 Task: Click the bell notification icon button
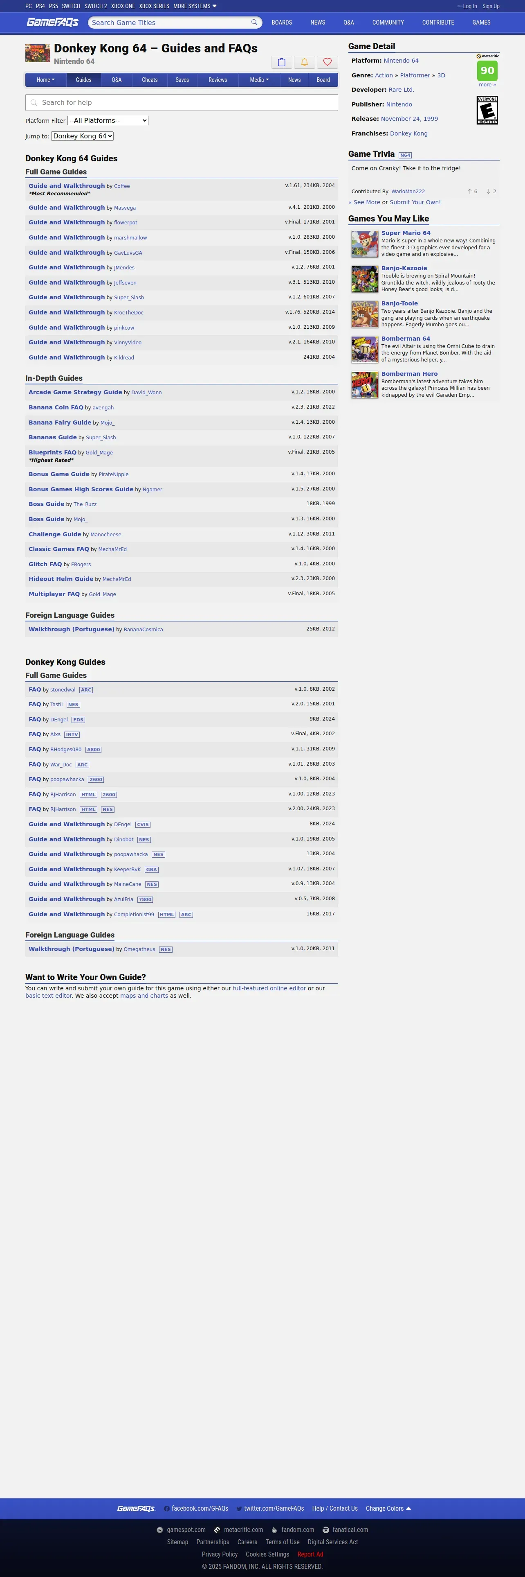(x=304, y=62)
